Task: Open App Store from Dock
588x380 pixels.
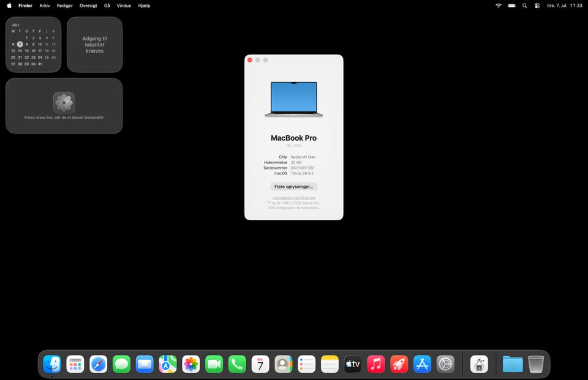Action: [422, 364]
